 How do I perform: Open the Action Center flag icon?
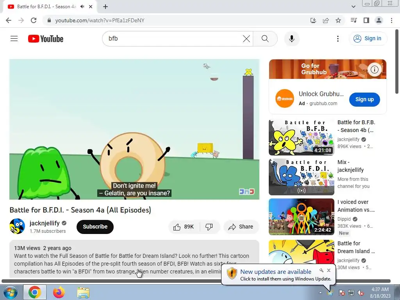coord(341,293)
